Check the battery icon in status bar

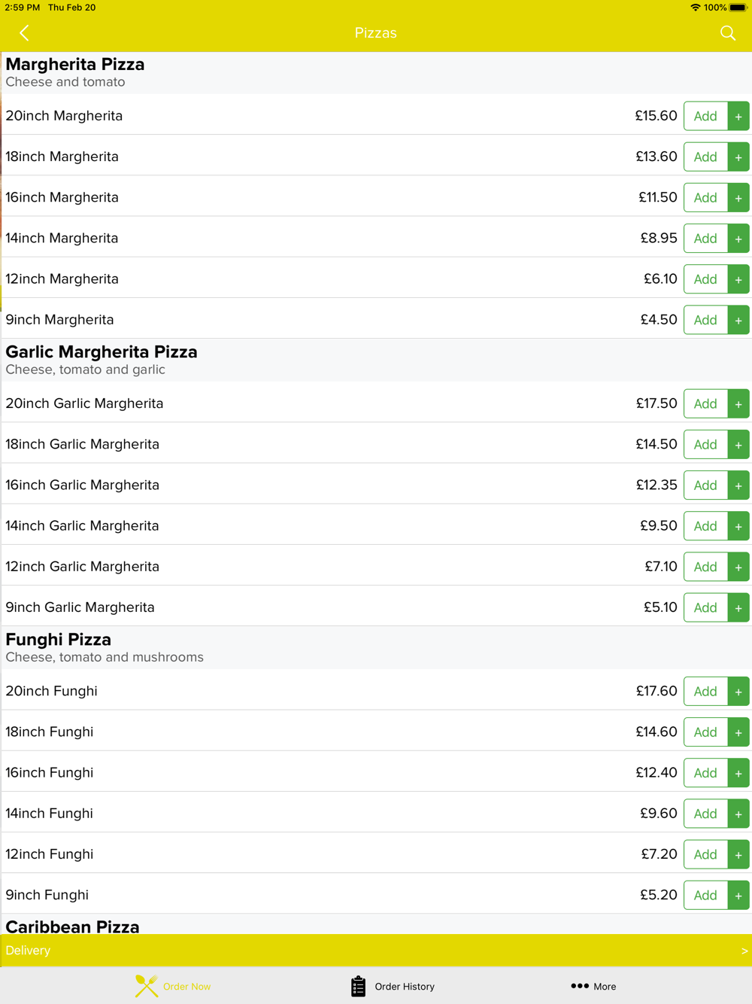click(738, 8)
